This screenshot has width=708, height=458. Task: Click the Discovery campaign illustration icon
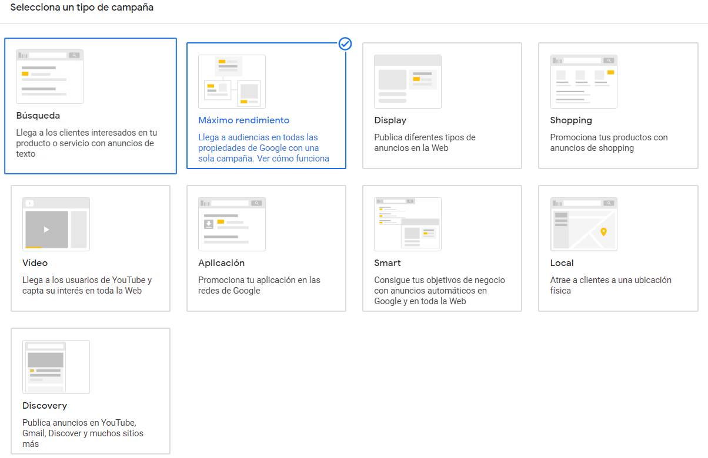click(x=56, y=366)
